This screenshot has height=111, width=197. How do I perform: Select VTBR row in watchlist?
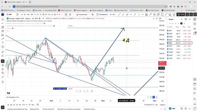click(x=180, y=58)
